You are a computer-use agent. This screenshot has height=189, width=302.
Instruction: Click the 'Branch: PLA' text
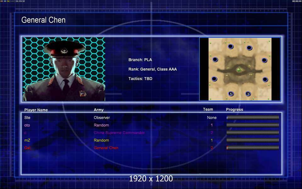(x=140, y=60)
